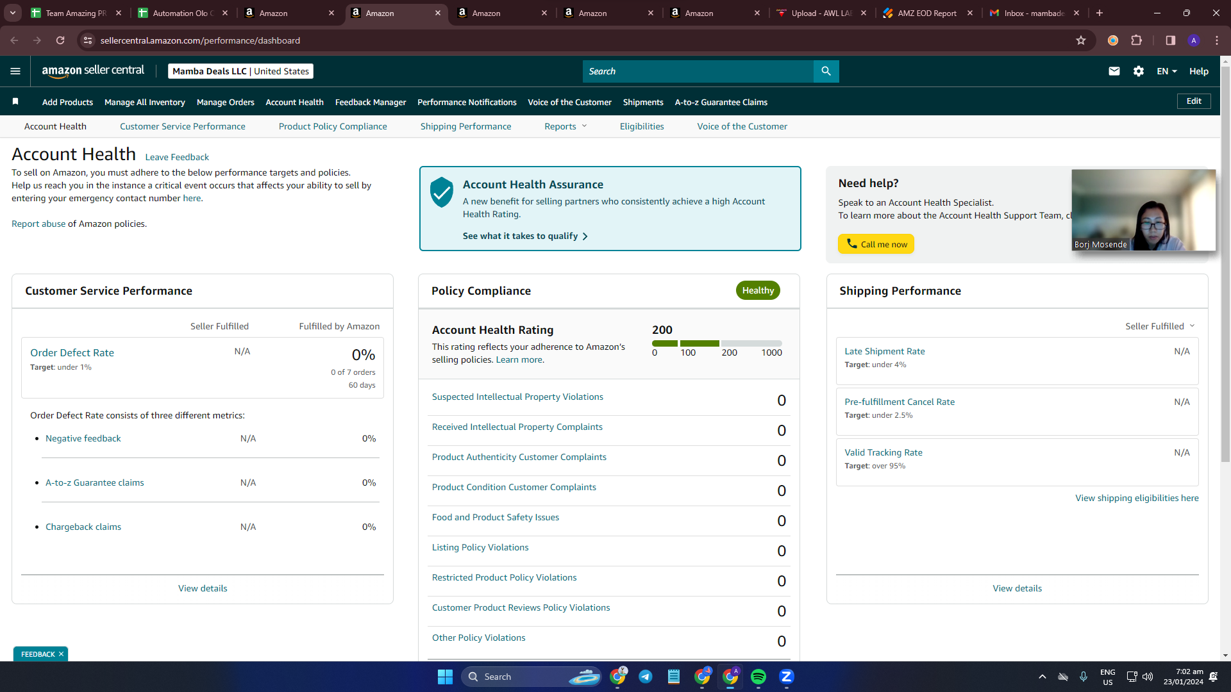Open the Customer Service Performance tab
This screenshot has height=692, width=1231.
(x=183, y=126)
